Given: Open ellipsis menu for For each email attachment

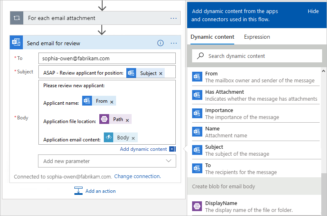Looking at the screenshot, I should click(x=174, y=18).
